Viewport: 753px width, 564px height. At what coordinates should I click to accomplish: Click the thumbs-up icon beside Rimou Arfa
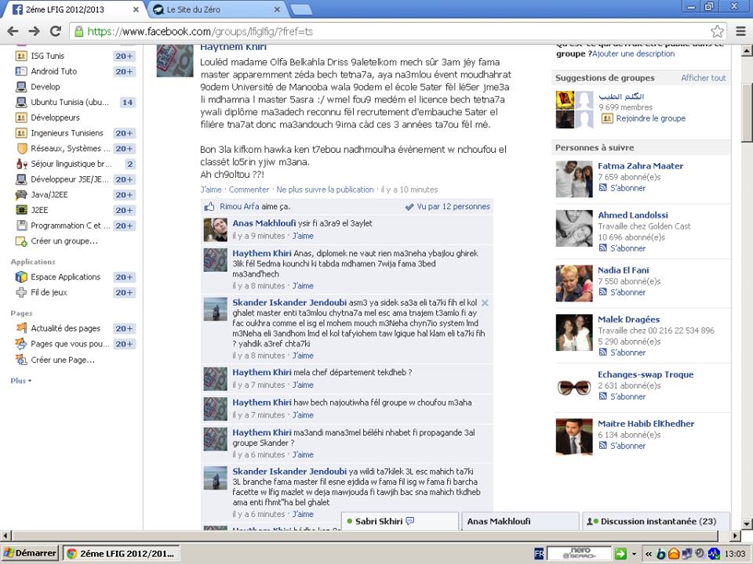tap(209, 207)
